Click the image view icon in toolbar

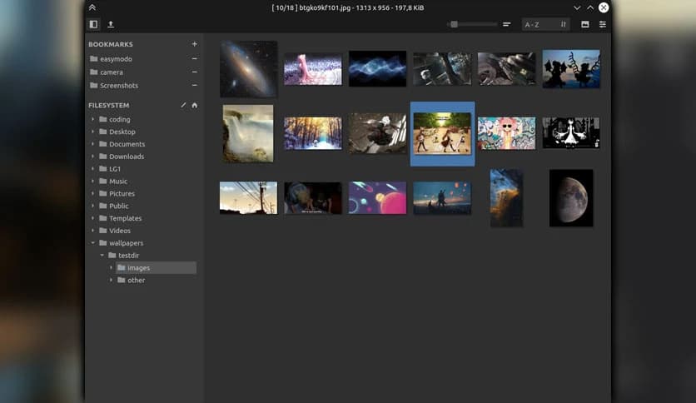tap(585, 24)
